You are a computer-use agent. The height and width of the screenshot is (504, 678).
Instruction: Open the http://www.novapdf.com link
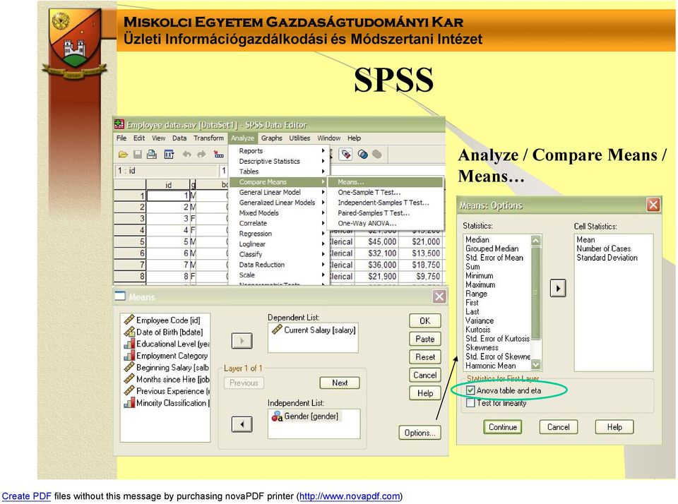coord(350,496)
